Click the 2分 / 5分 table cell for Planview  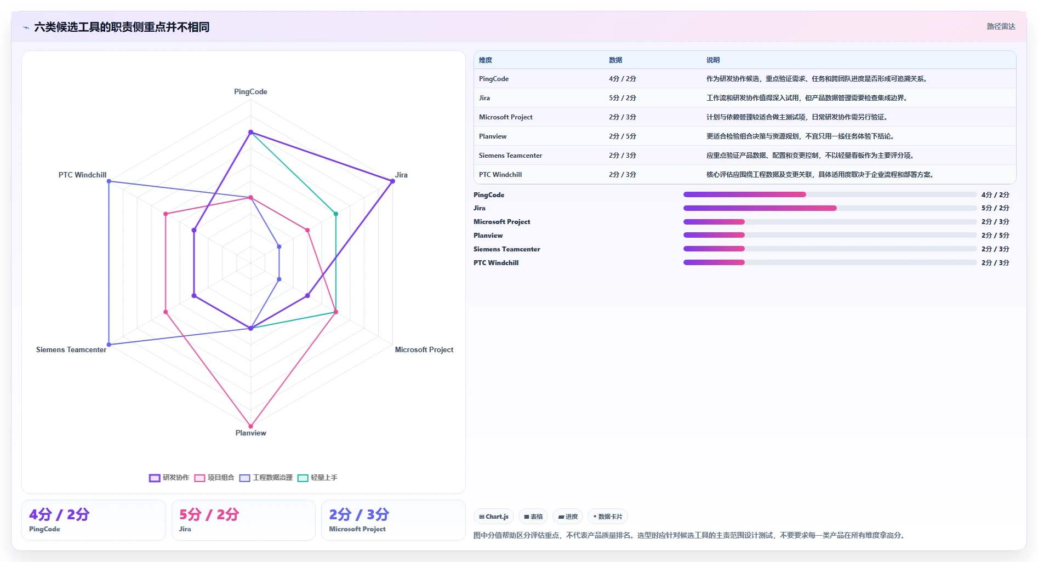(623, 136)
